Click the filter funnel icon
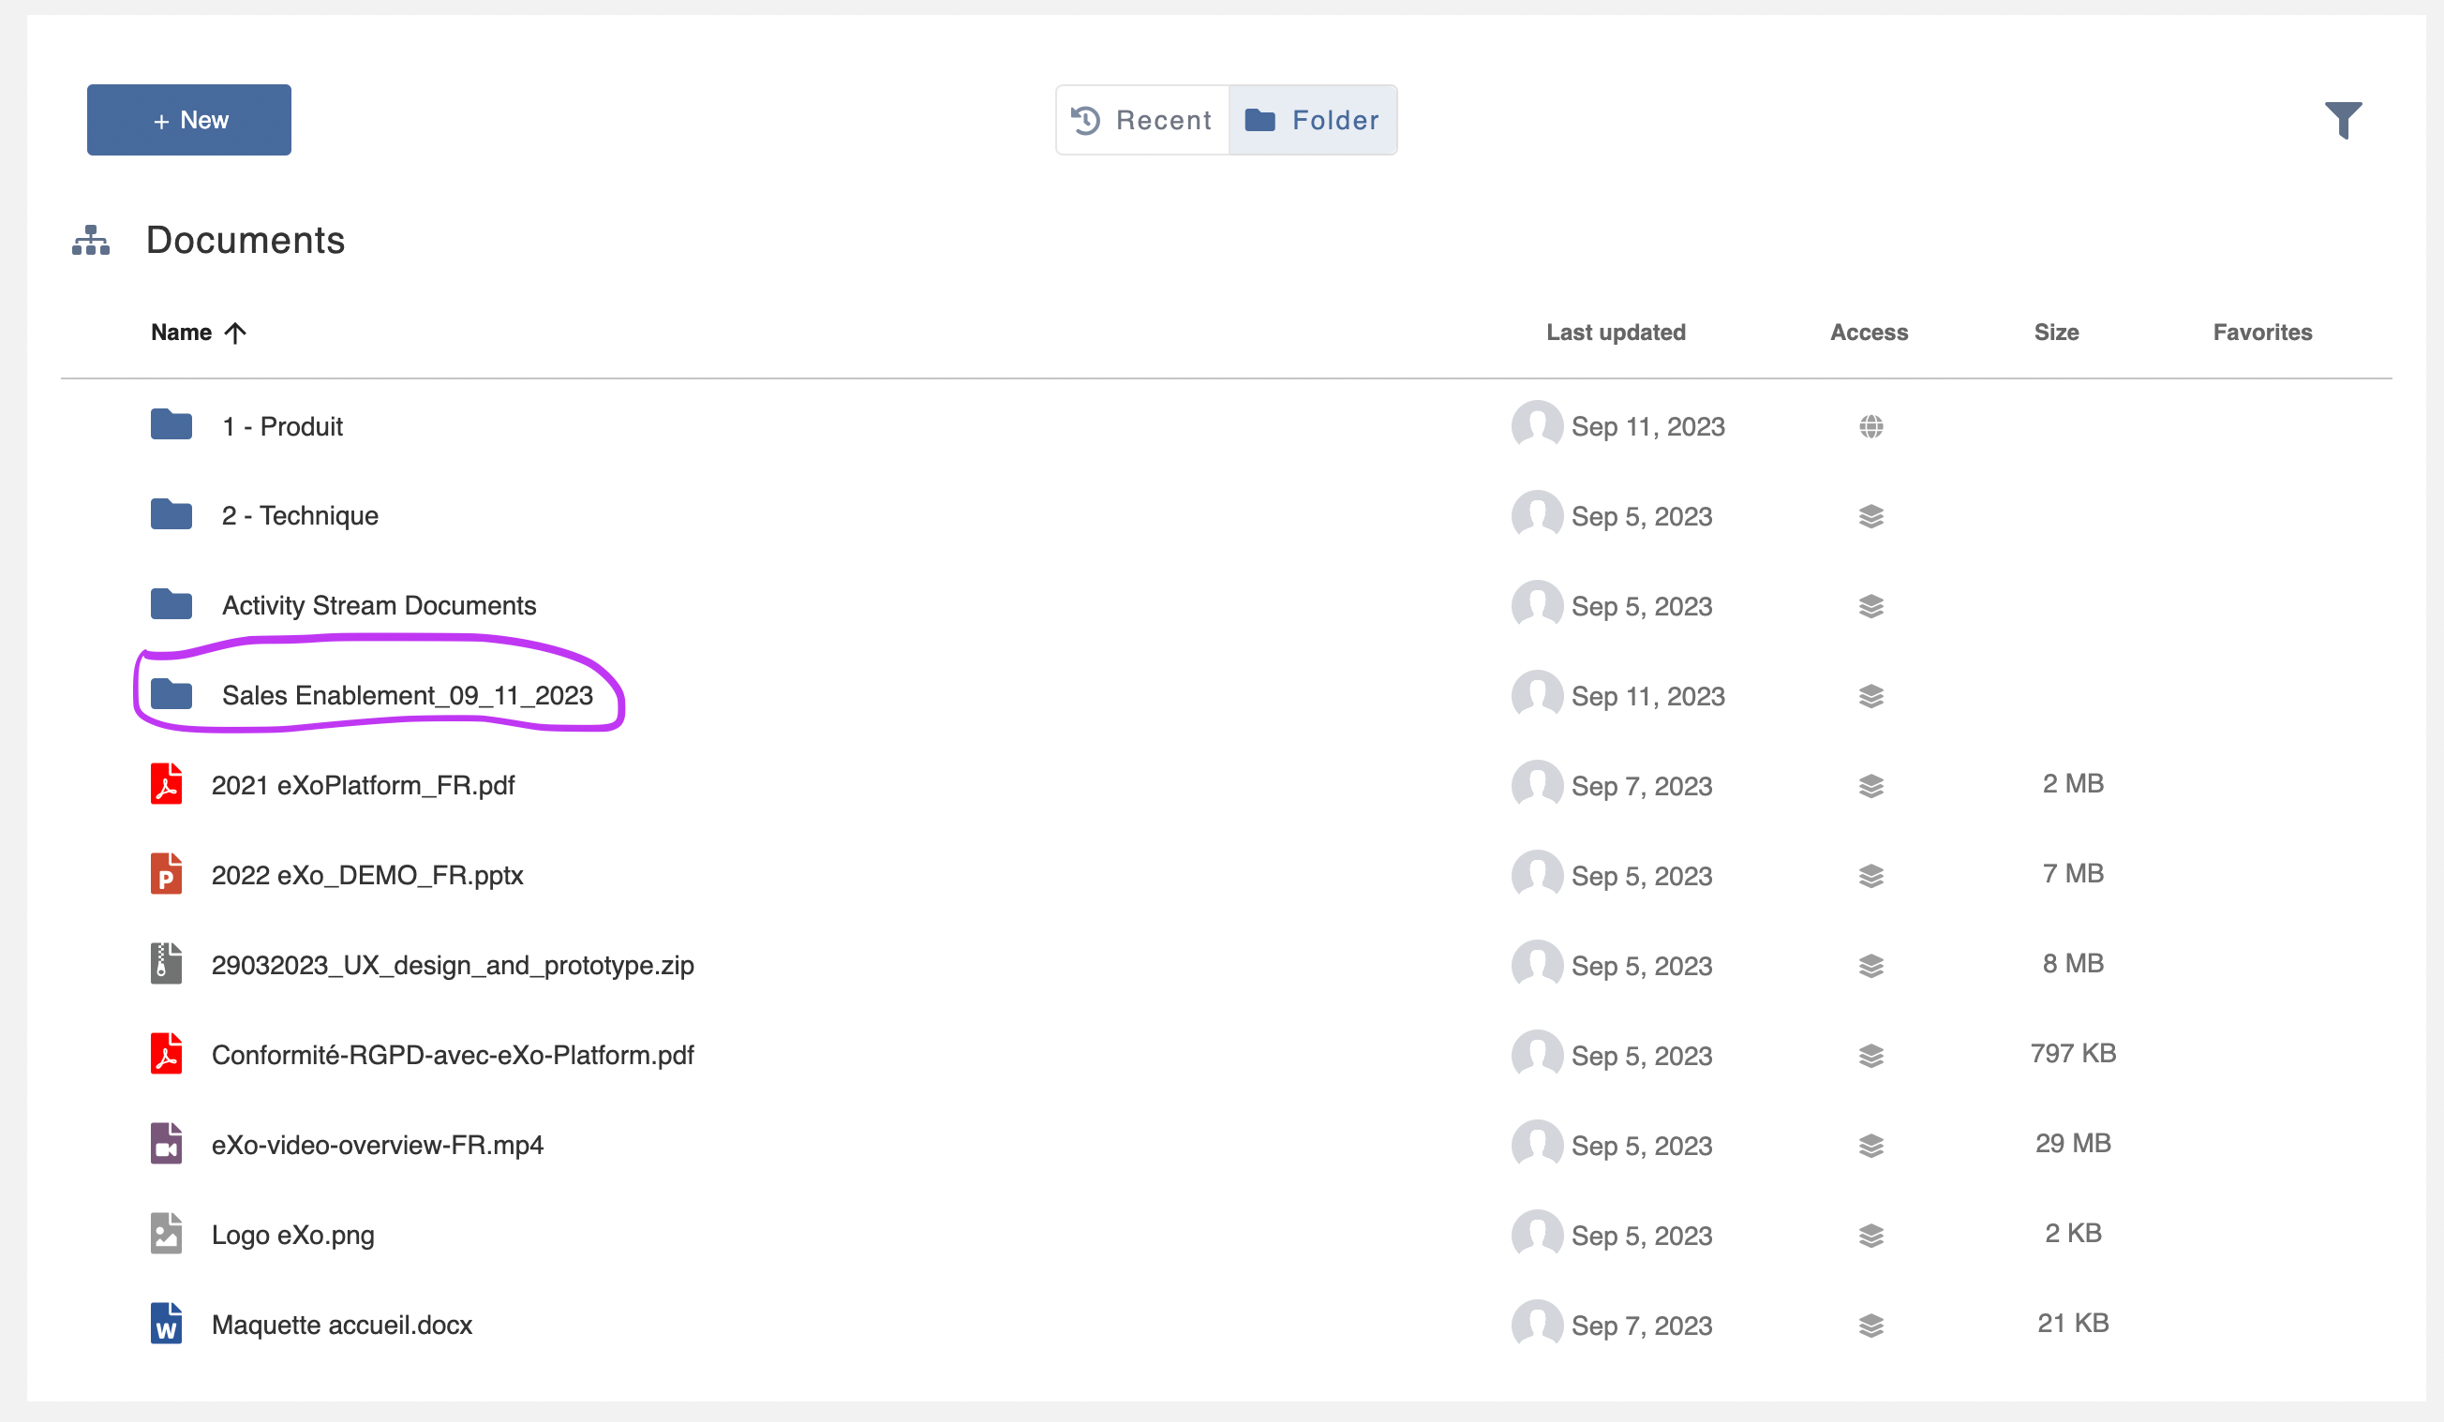This screenshot has width=2444, height=1422. pyautogui.click(x=2342, y=120)
